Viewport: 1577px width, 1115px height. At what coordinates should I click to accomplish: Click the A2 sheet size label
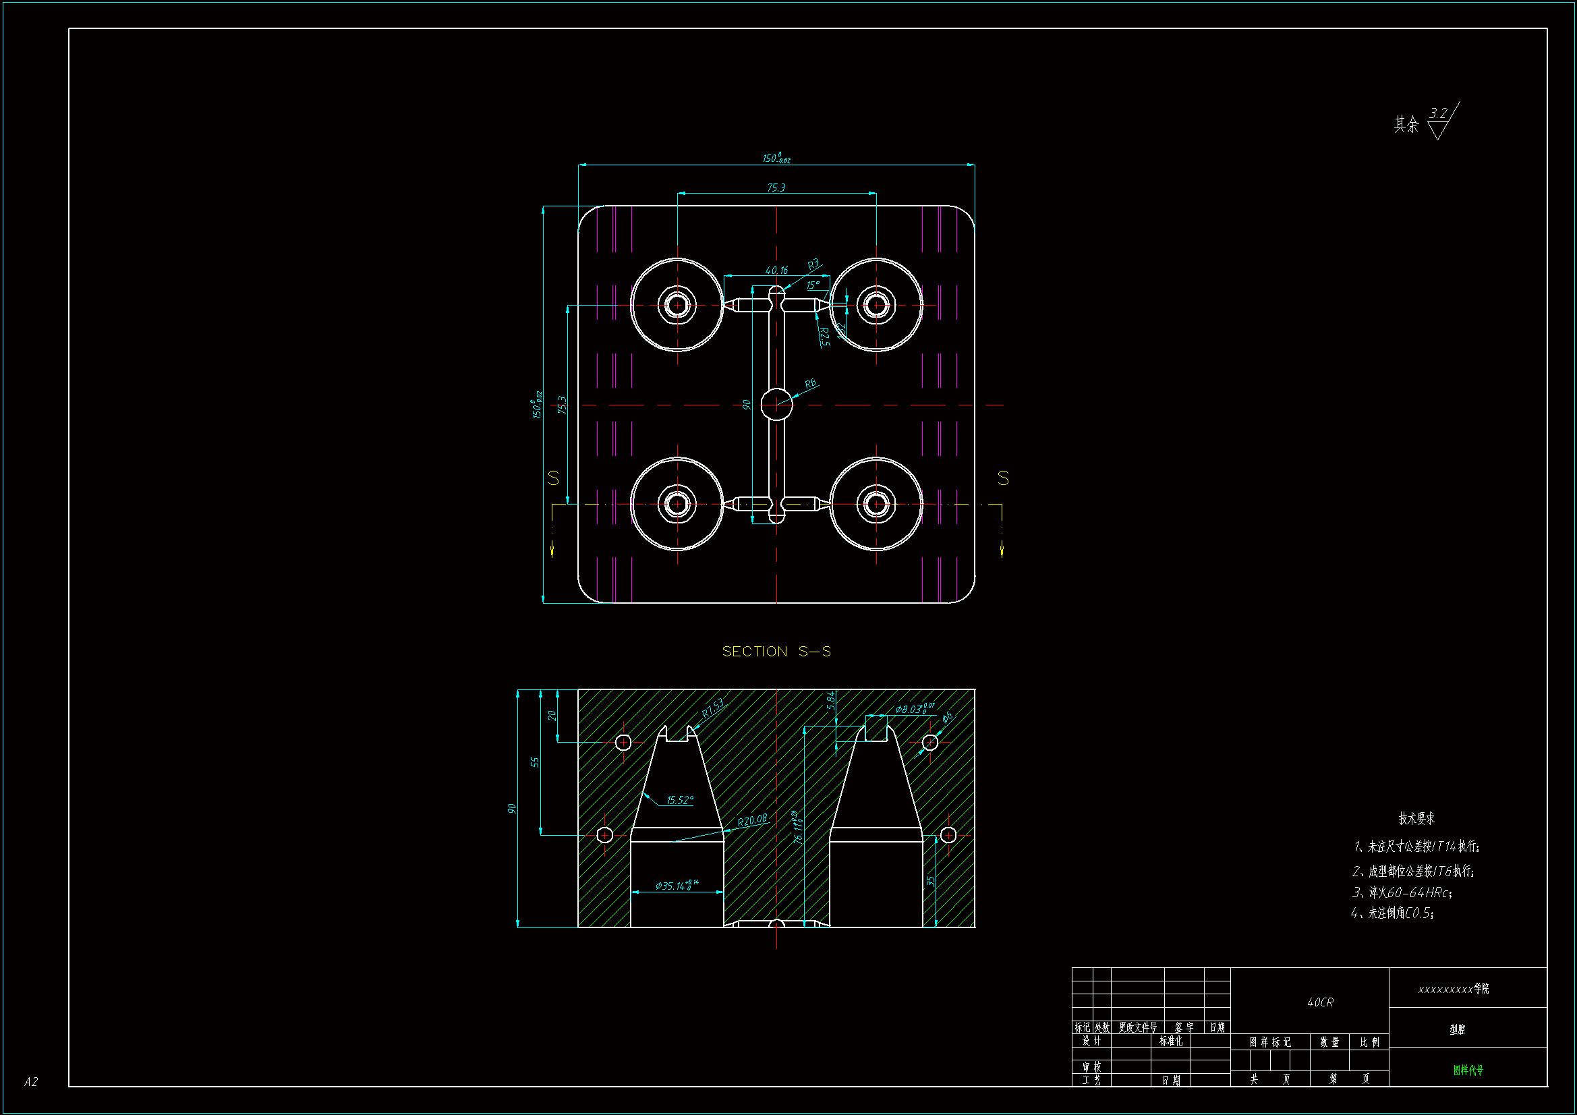[31, 1081]
